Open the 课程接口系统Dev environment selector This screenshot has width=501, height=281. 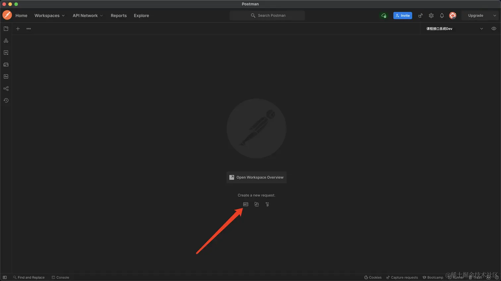[454, 29]
